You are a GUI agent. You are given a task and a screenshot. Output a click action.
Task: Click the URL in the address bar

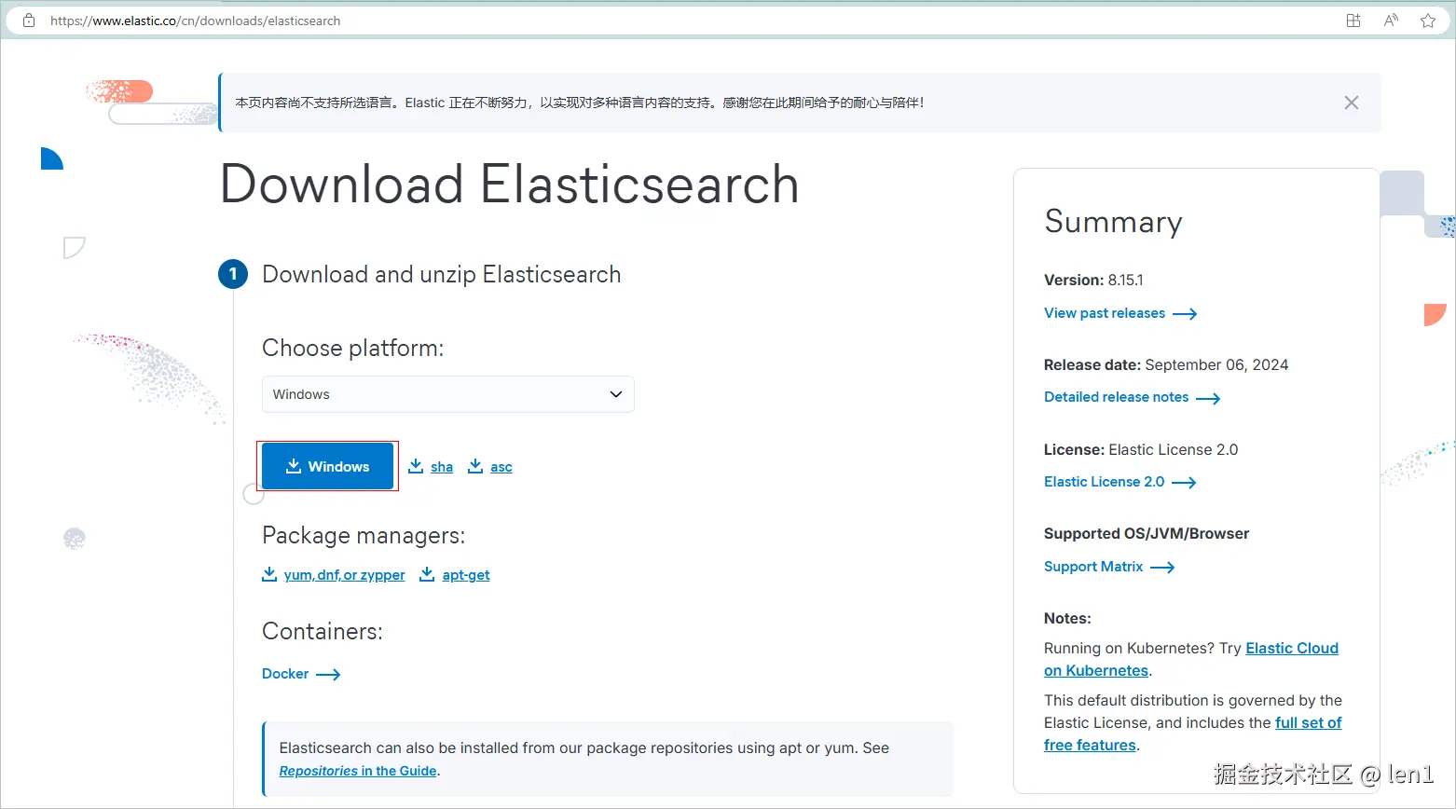tap(196, 21)
